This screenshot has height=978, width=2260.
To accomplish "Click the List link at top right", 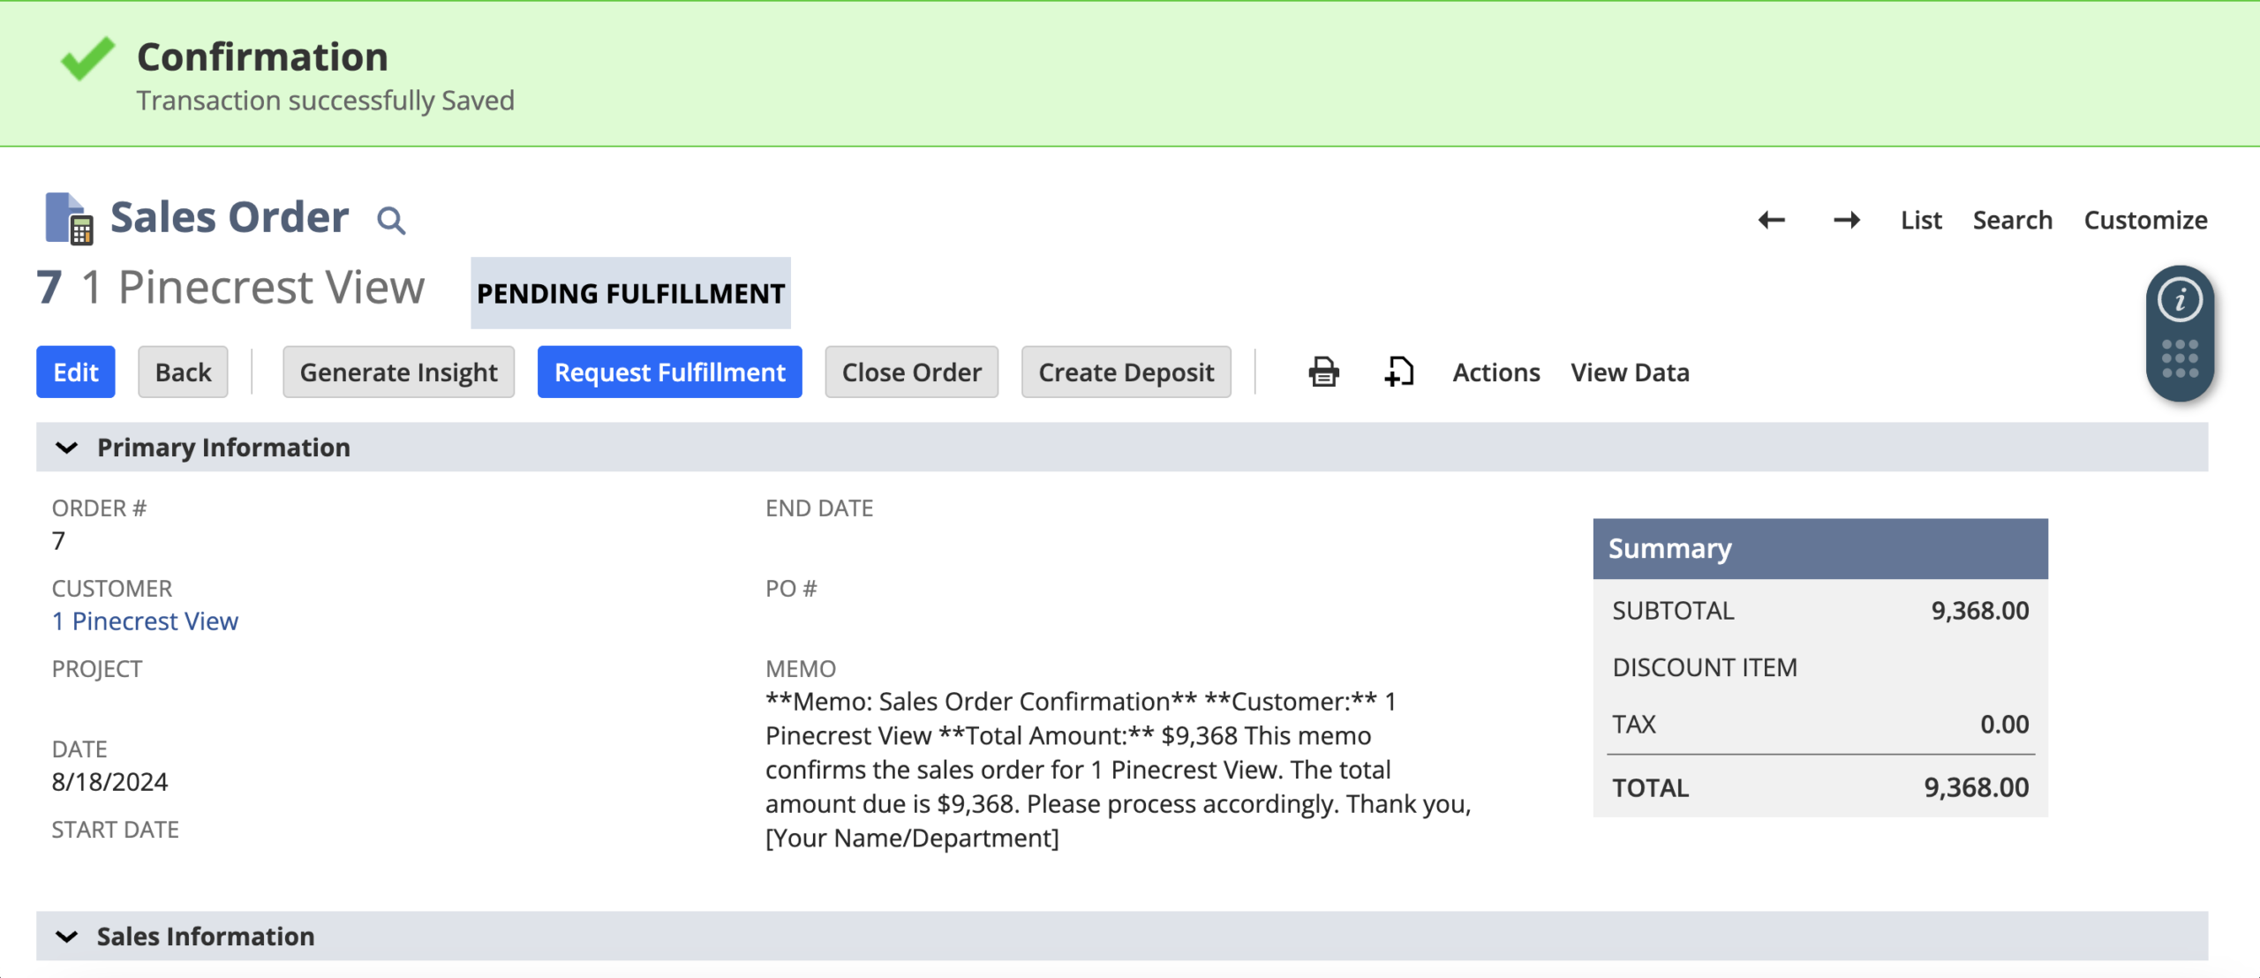I will point(1921,220).
